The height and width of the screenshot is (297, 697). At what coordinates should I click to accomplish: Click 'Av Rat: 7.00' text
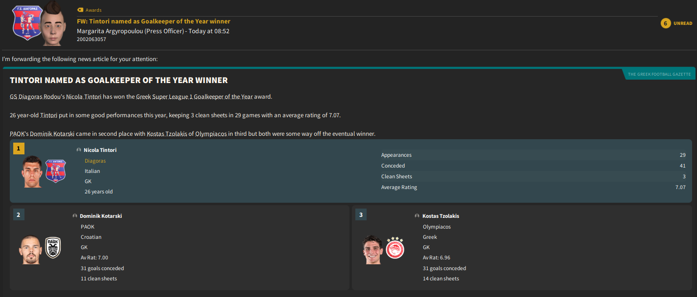[94, 258]
